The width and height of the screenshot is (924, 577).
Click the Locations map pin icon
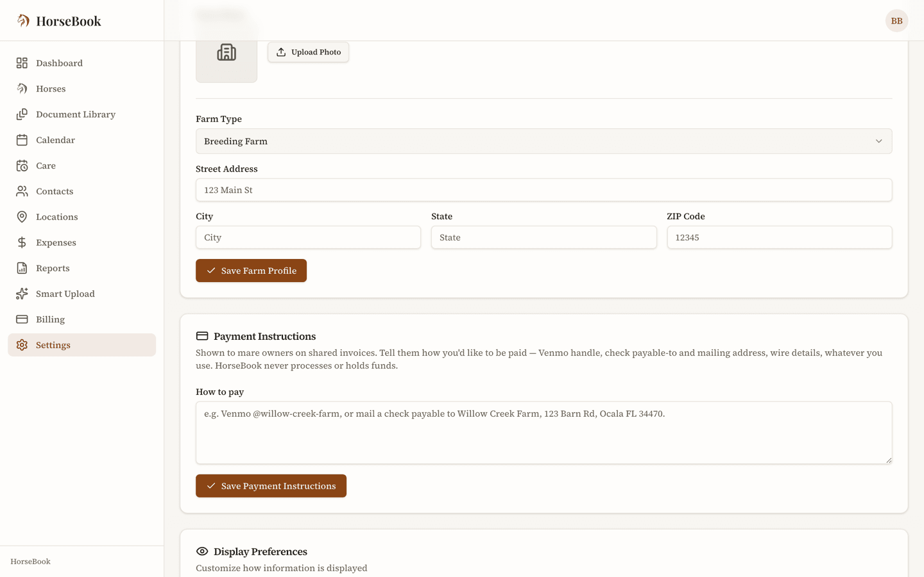click(22, 217)
